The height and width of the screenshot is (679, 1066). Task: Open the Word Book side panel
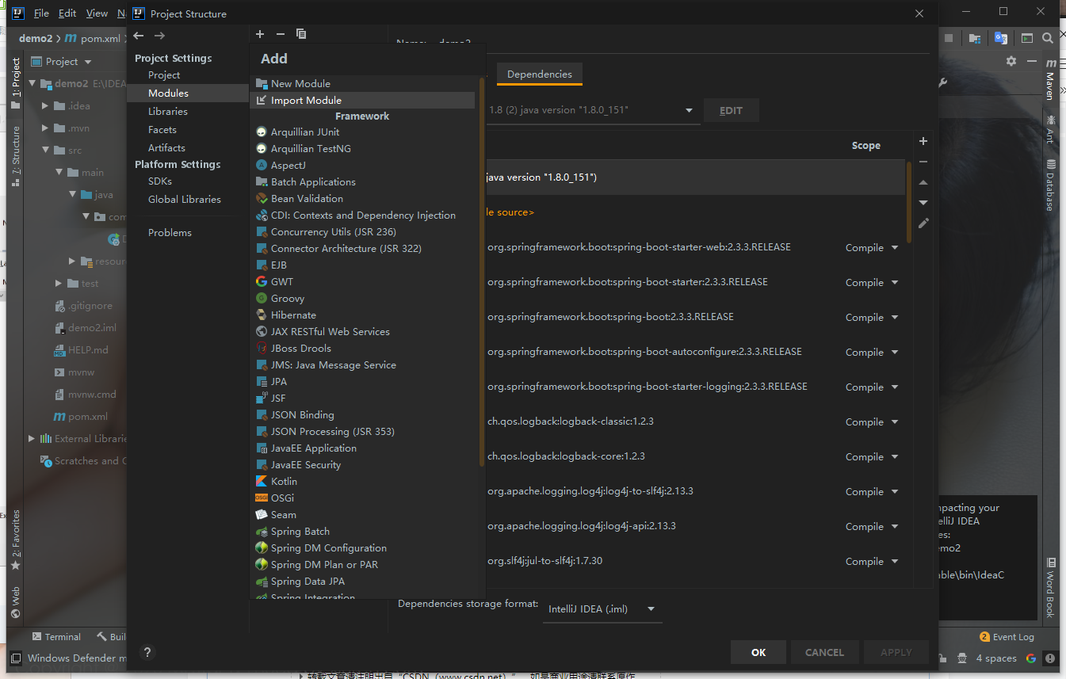point(1051,589)
